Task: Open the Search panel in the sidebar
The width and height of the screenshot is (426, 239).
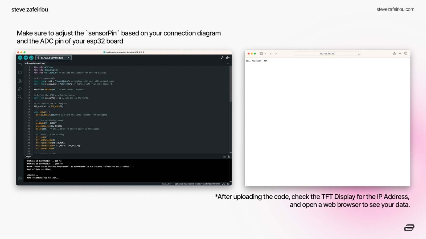Action: [x=20, y=97]
